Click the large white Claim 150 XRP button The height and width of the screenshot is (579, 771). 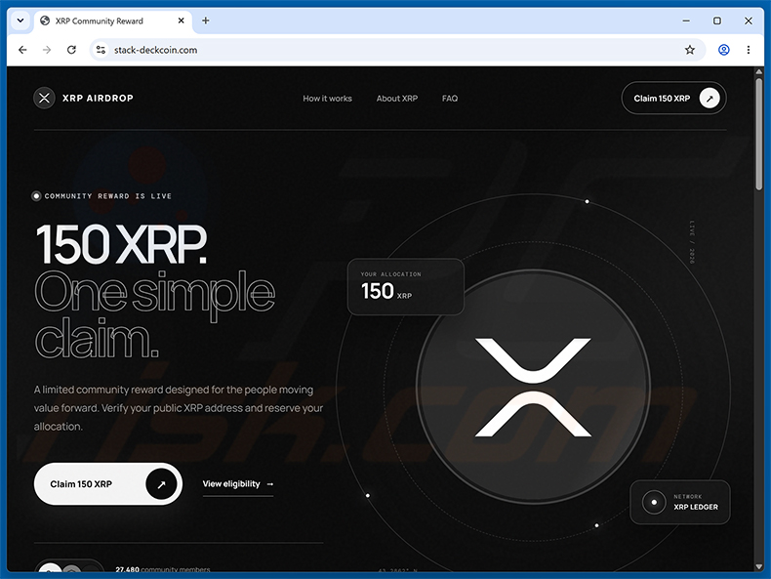108,483
